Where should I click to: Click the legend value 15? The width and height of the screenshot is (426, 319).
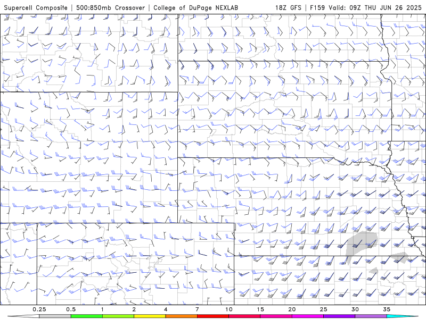tap(260, 309)
